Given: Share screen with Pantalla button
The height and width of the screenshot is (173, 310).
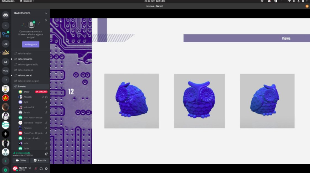Looking at the screenshot, I should point(39,160).
